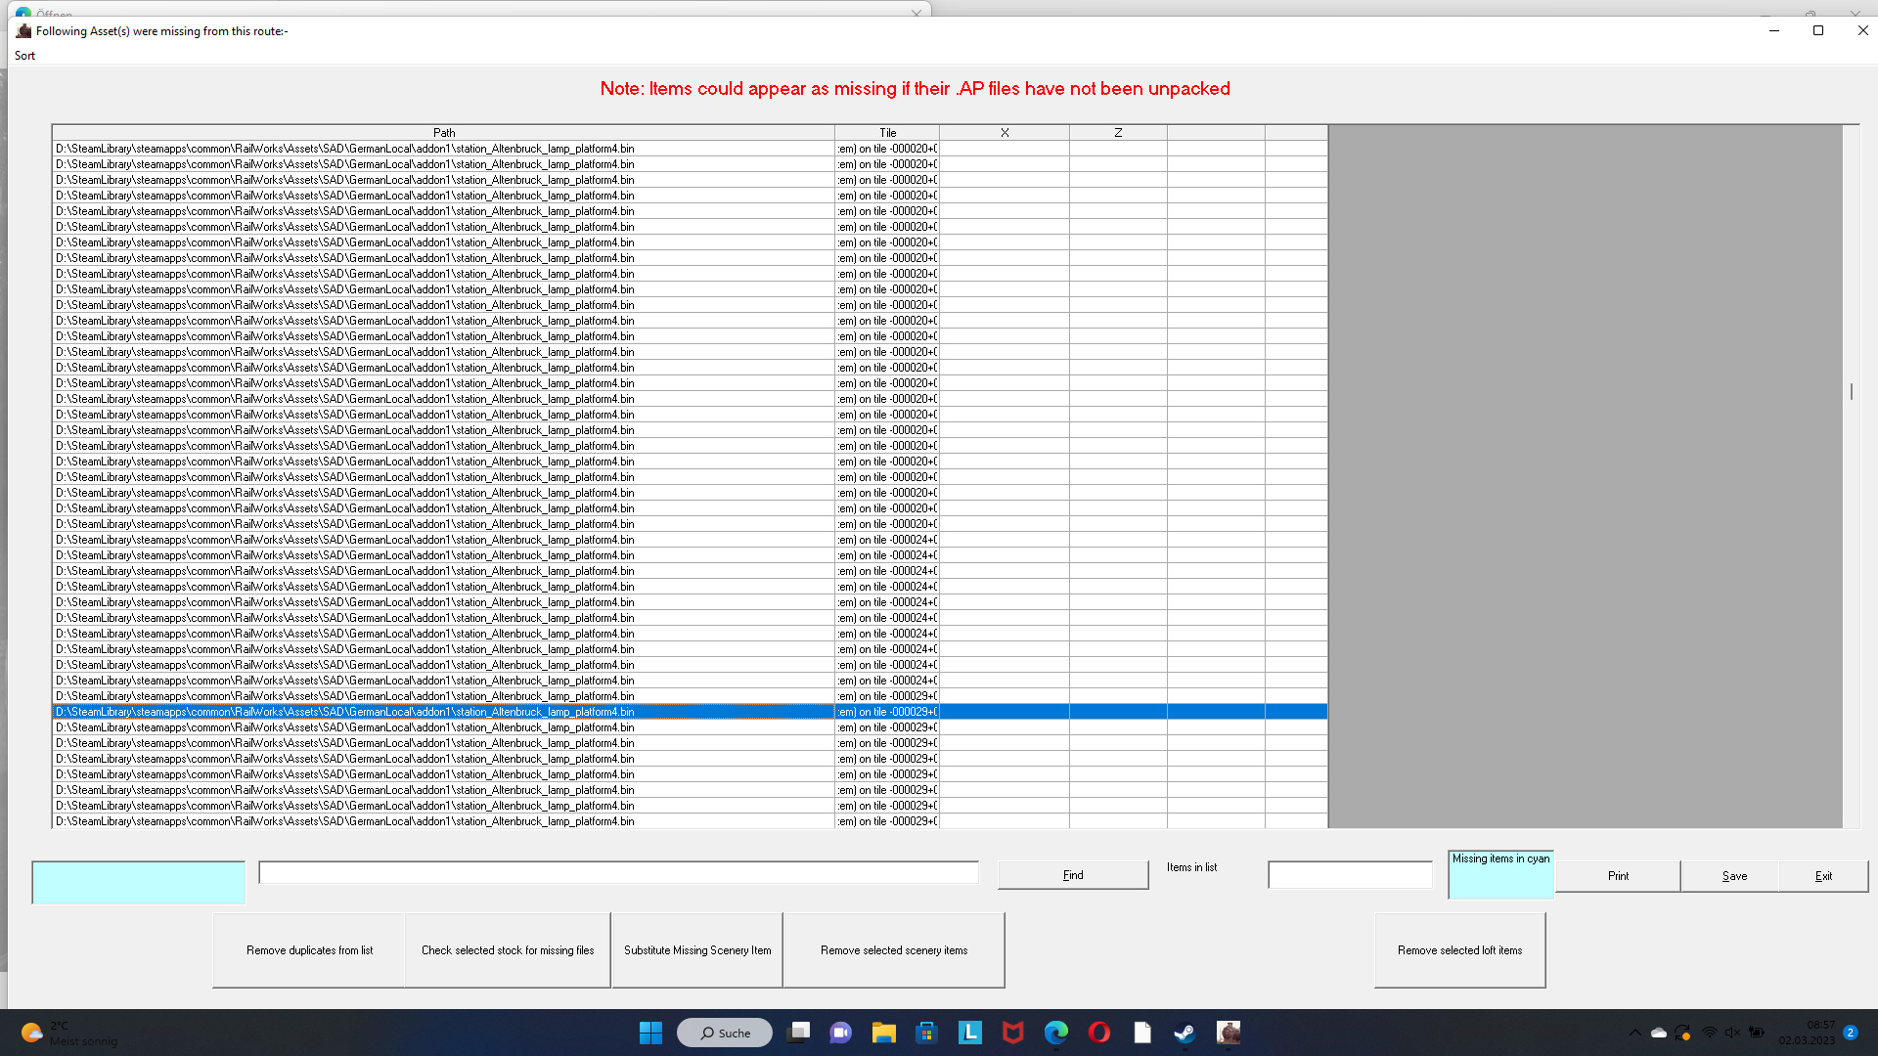This screenshot has height=1056, width=1878.
Task: Open Microsoft Store taskbar icon
Action: (x=926, y=1033)
